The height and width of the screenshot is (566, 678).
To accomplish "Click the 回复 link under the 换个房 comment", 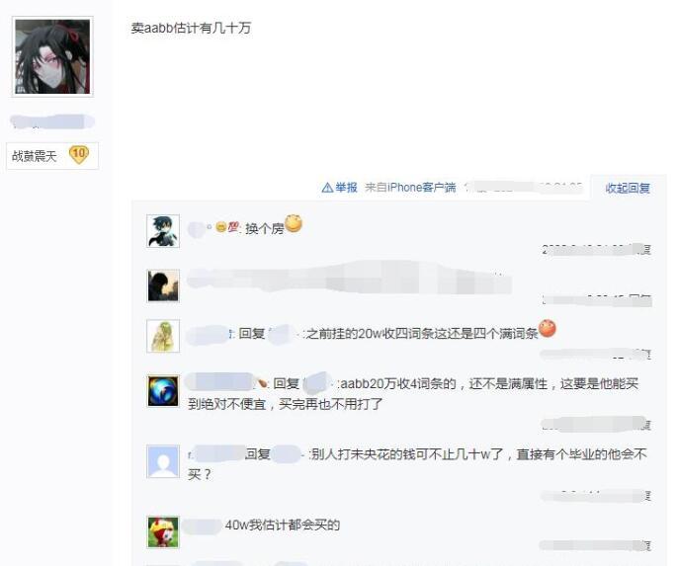I will click(645, 250).
